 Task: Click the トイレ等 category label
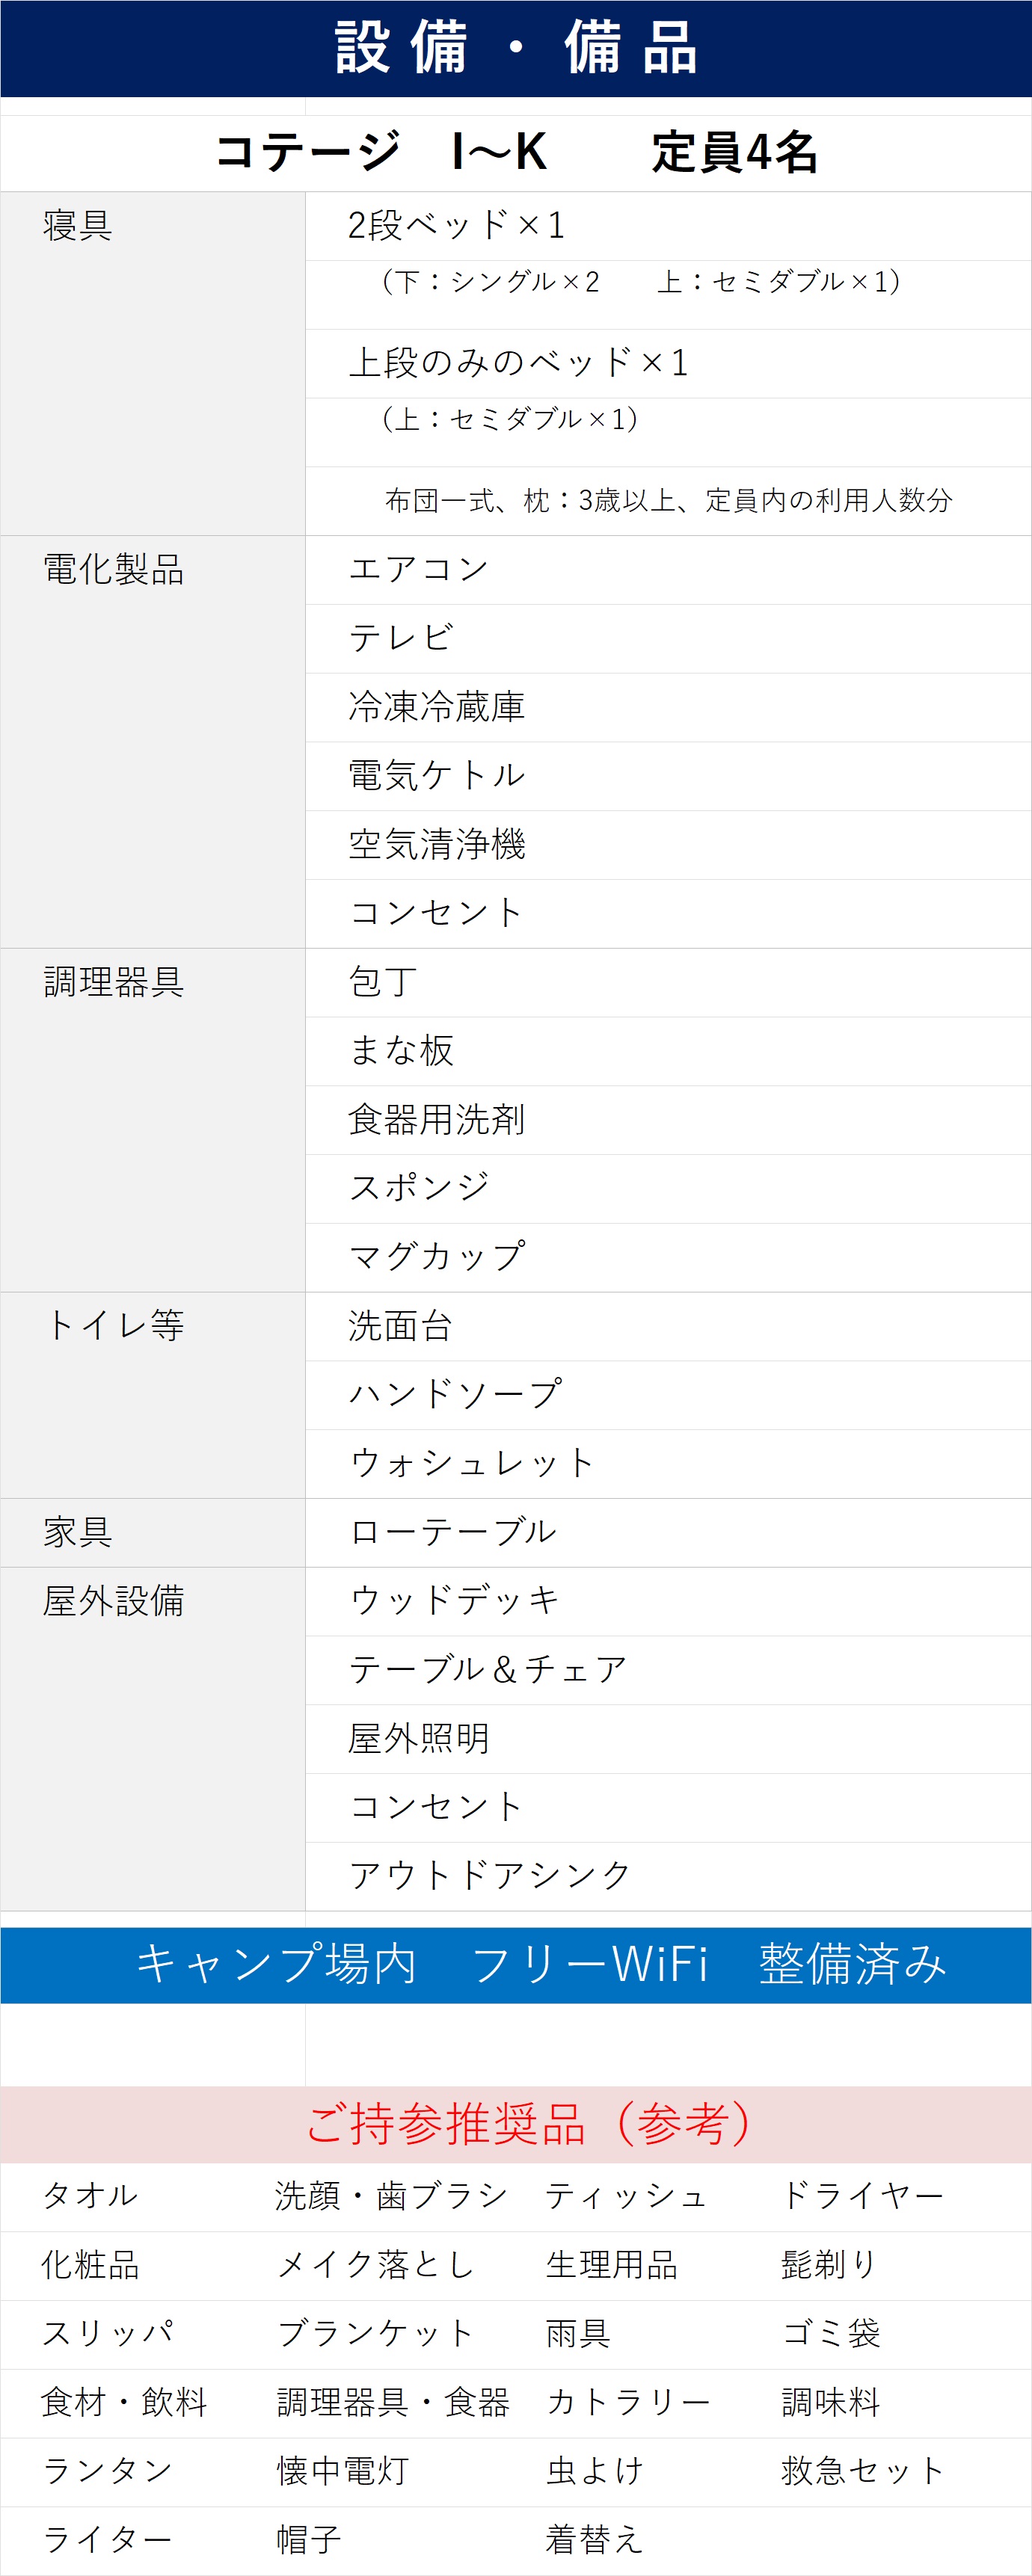point(113,1326)
